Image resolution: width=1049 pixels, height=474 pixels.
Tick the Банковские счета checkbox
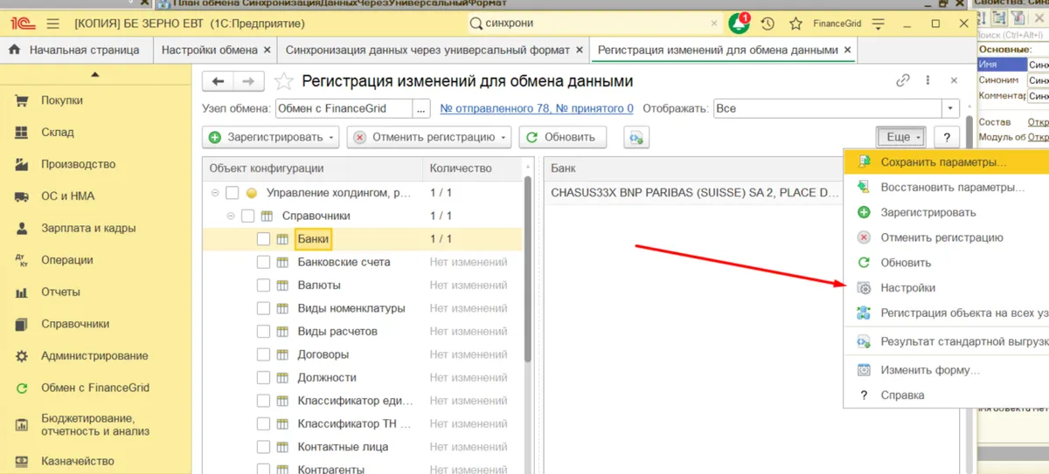[x=263, y=262]
